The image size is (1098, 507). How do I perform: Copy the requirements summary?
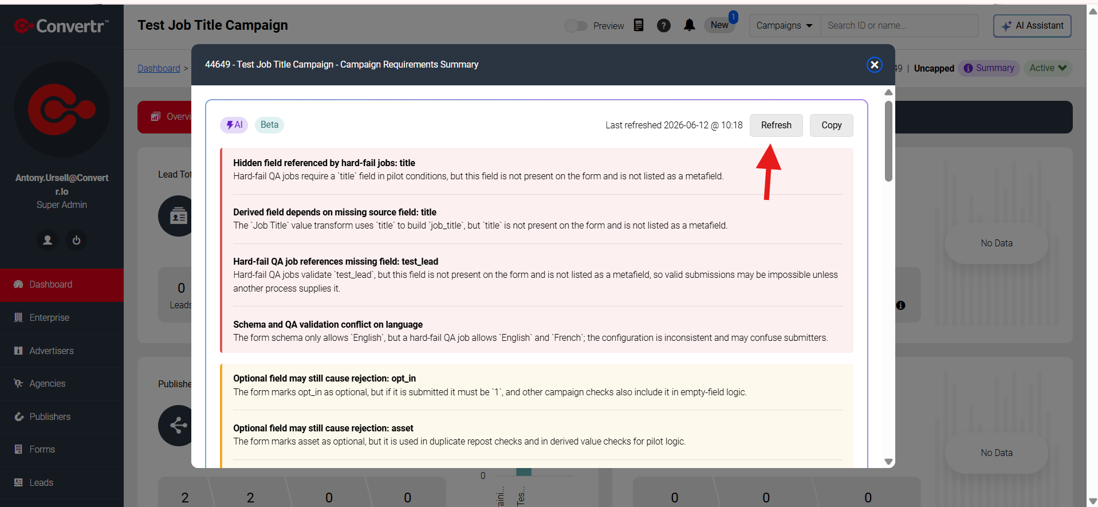831,125
